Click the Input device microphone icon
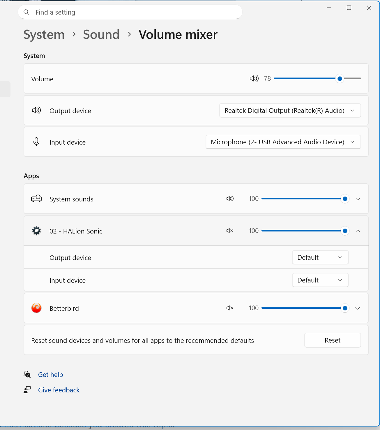Image resolution: width=380 pixels, height=430 pixels. [36, 142]
